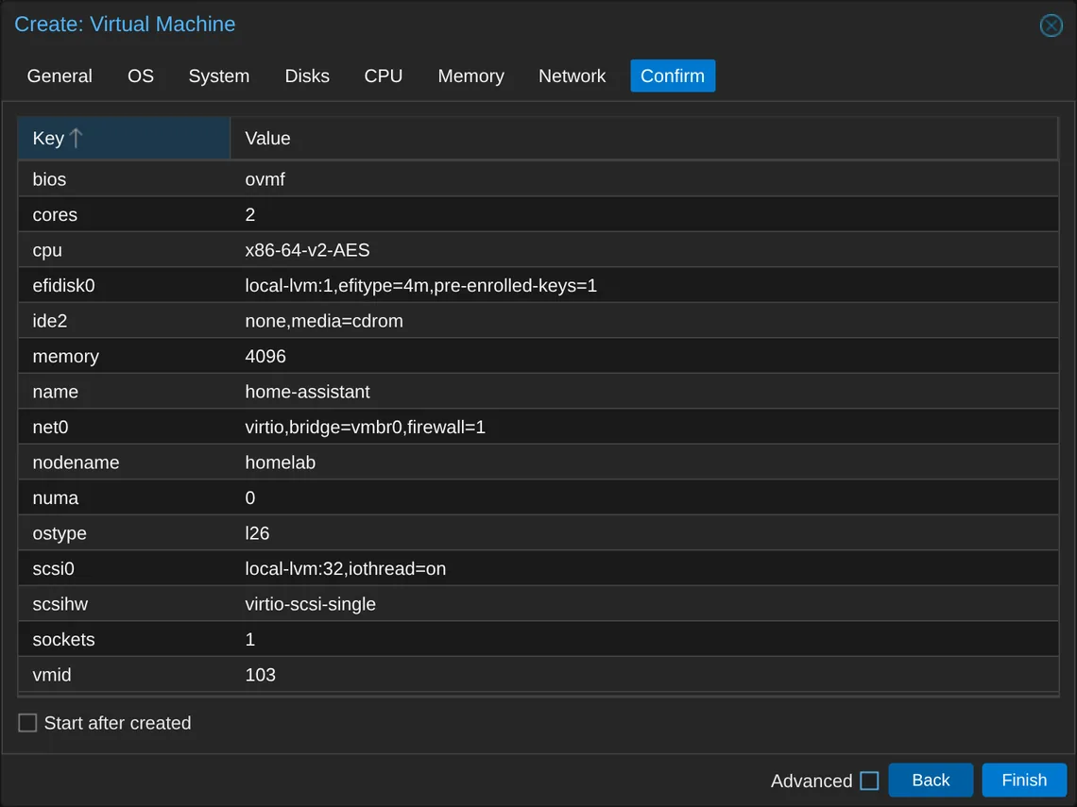Screen dimensions: 1077x807
Task: Click the homelab value
Action: coord(643,462)
